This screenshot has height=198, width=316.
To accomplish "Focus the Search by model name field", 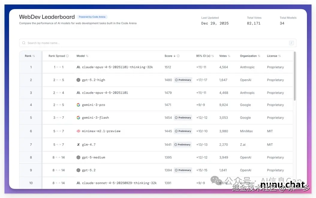I will [x=158, y=43].
